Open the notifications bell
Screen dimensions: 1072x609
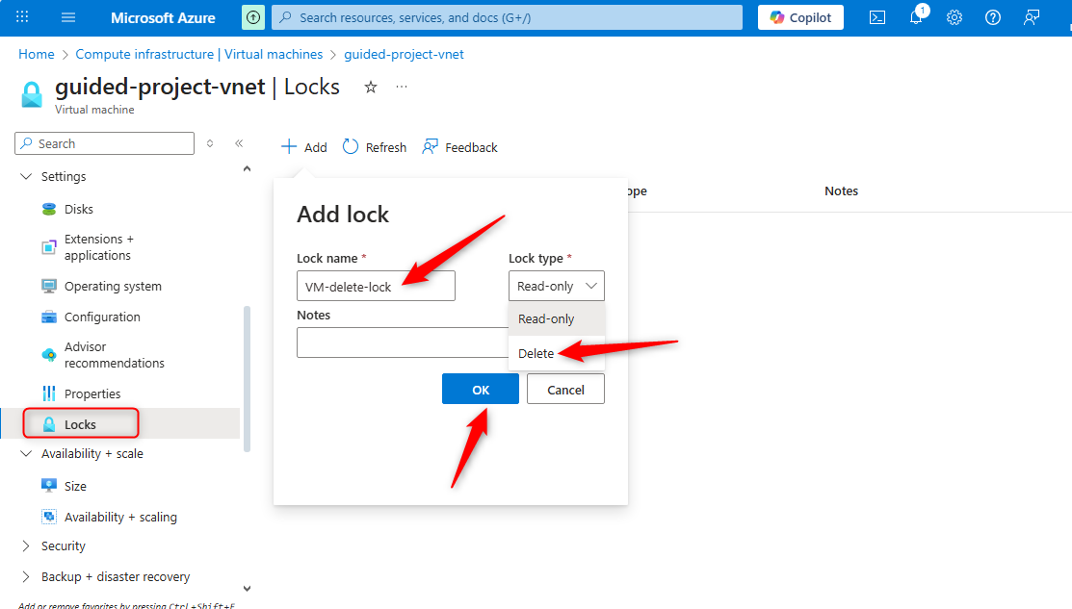pyautogui.click(x=916, y=17)
